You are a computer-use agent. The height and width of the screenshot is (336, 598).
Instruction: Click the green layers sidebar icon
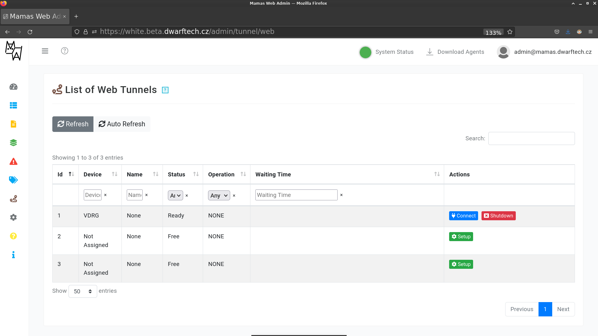pos(13,143)
